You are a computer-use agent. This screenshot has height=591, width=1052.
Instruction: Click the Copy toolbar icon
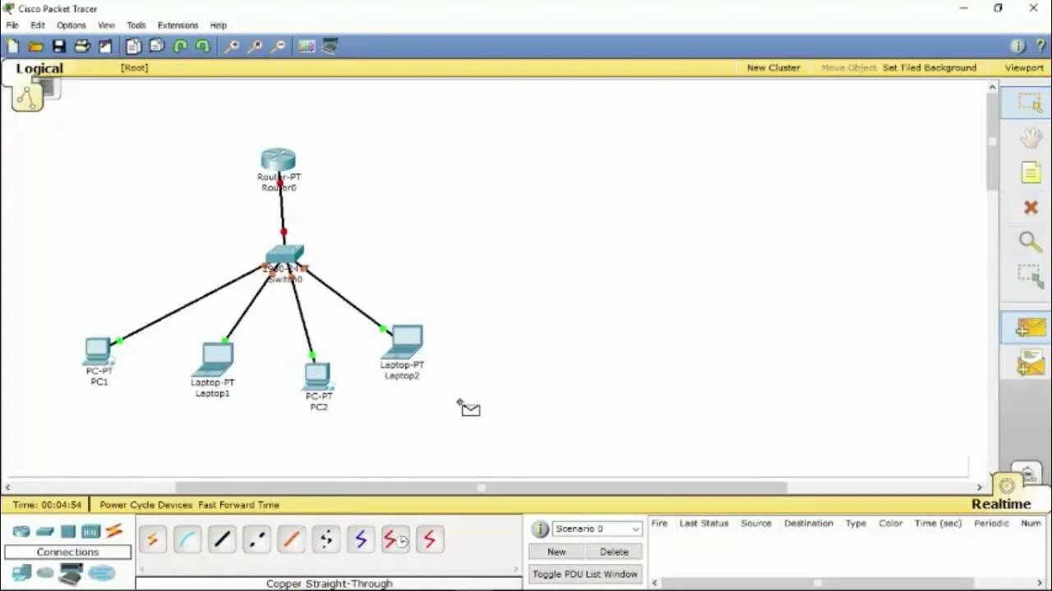[x=133, y=47]
